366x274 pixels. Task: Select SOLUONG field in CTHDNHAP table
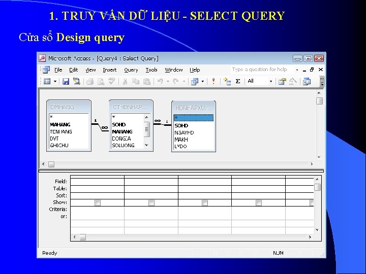(x=123, y=146)
